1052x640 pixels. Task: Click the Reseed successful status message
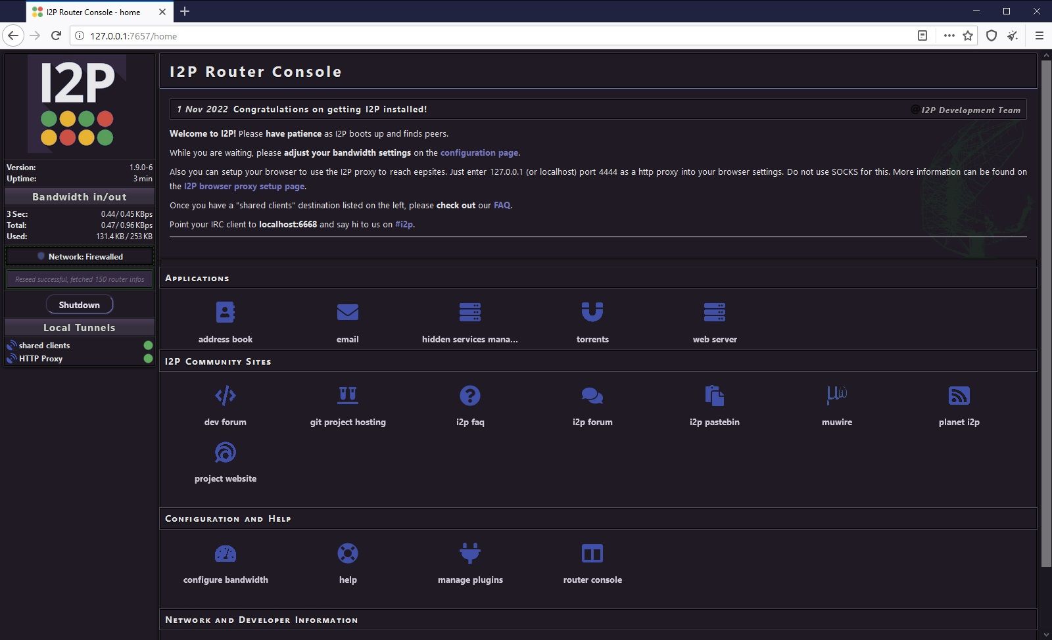click(80, 279)
